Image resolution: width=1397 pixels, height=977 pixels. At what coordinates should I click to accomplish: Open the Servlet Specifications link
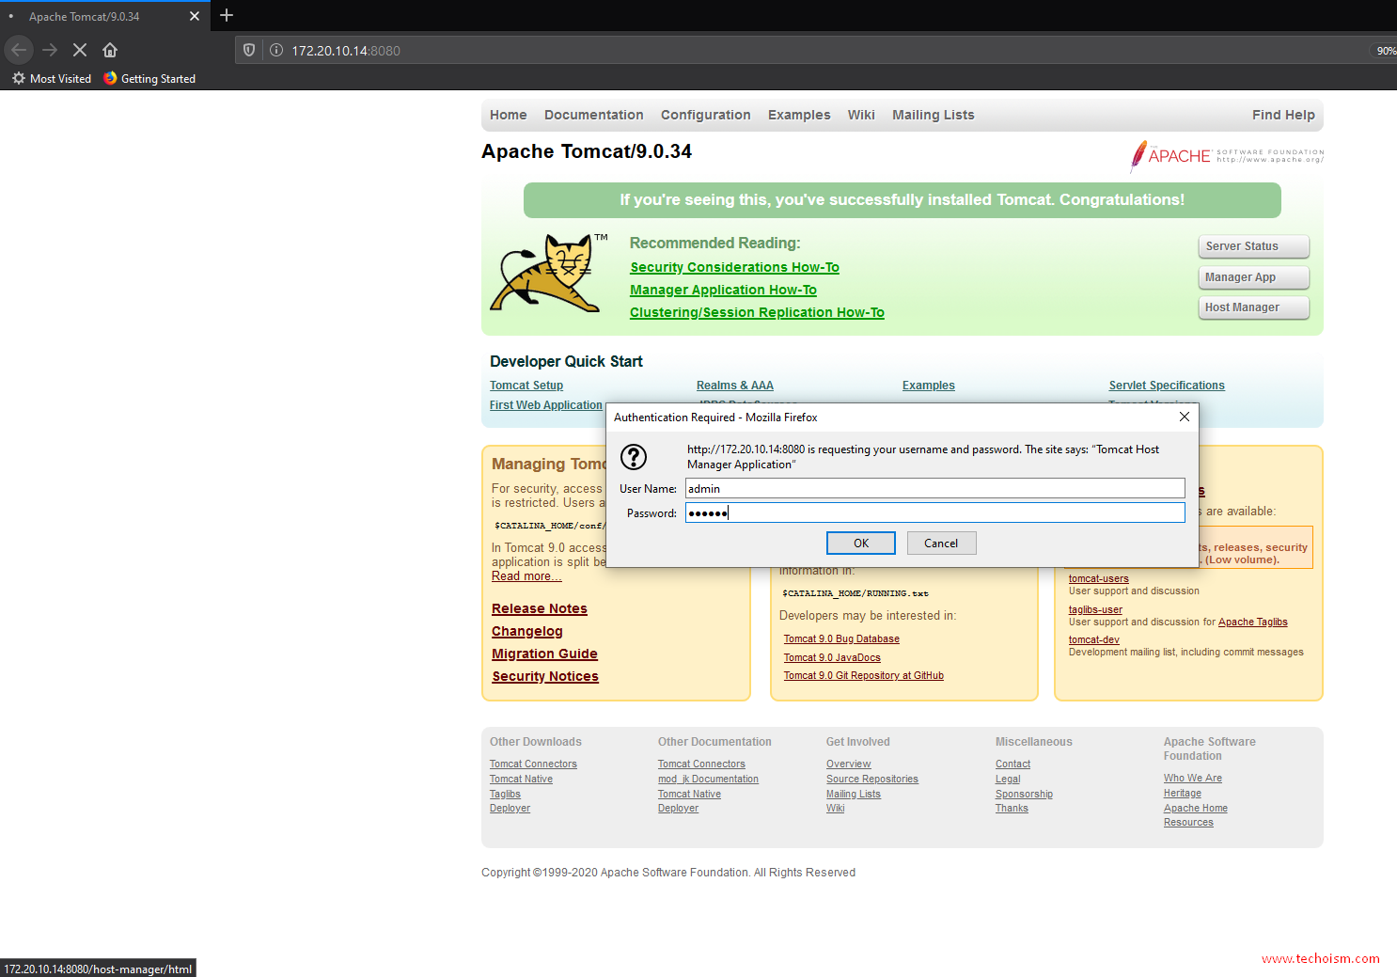click(x=1167, y=386)
